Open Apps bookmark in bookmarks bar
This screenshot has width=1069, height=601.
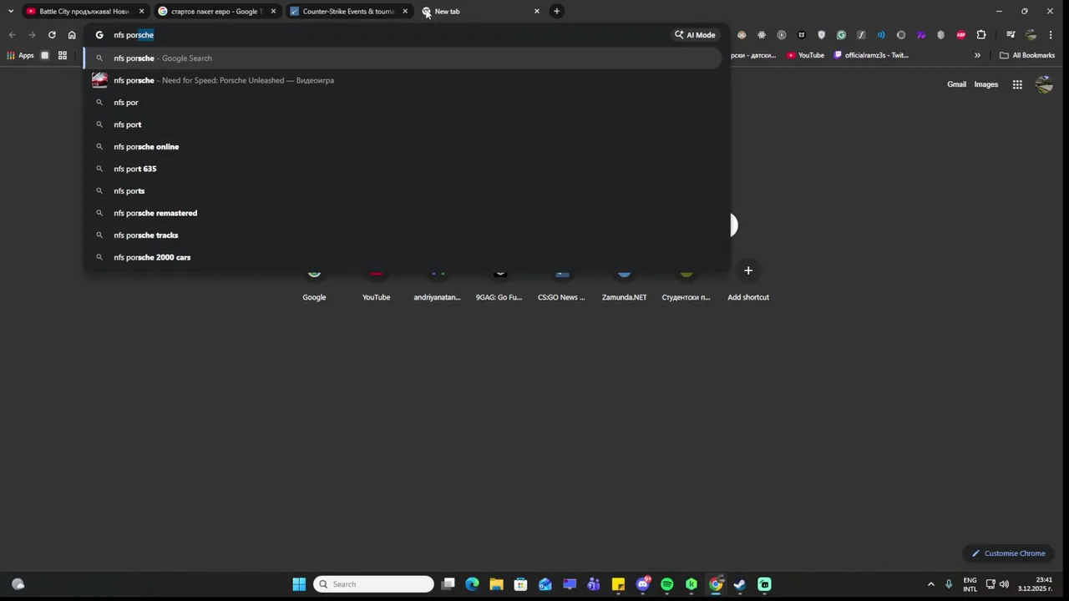[20, 55]
